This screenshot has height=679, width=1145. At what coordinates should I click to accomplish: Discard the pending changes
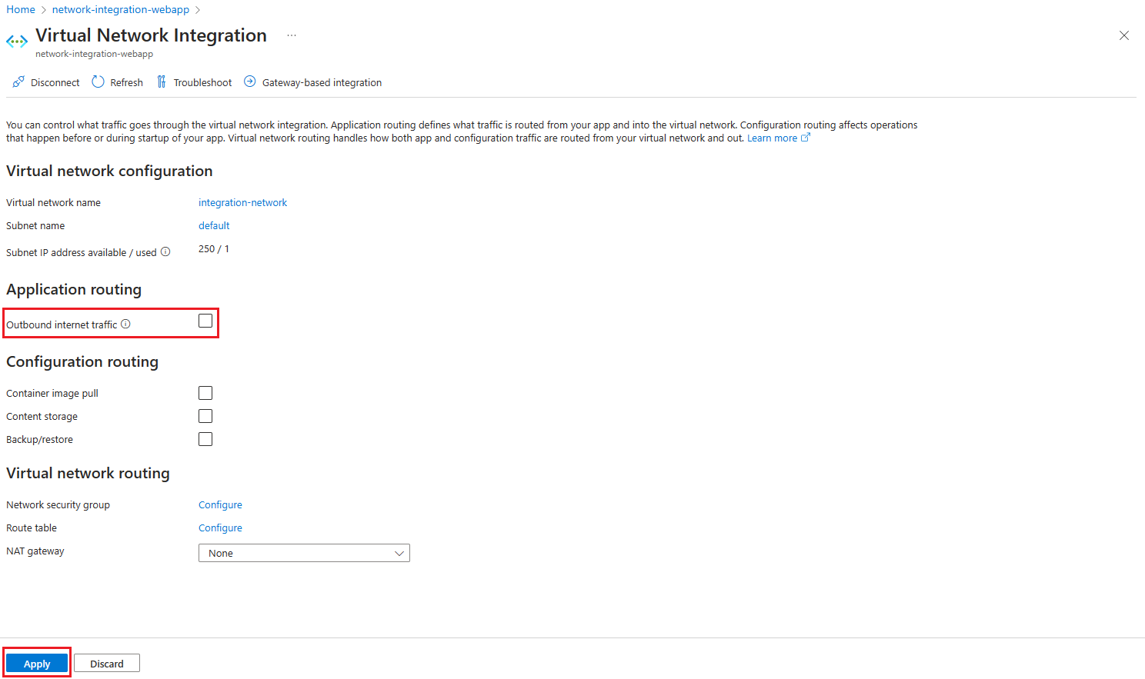click(106, 662)
